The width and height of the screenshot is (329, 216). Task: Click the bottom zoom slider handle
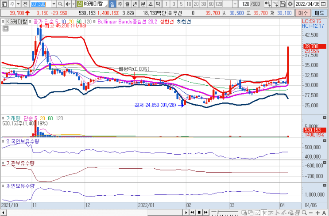[218, 212]
